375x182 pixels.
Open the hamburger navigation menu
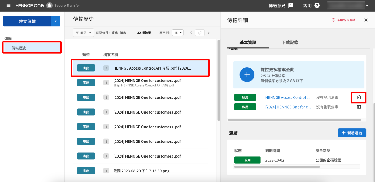click(x=8, y=6)
